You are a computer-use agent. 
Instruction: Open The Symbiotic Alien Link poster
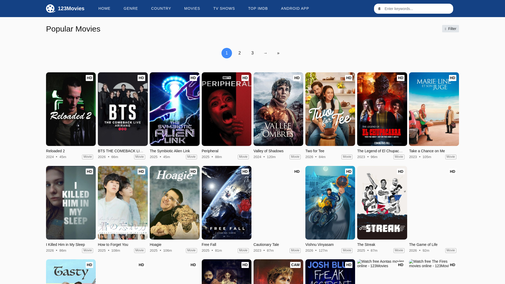pos(175,109)
